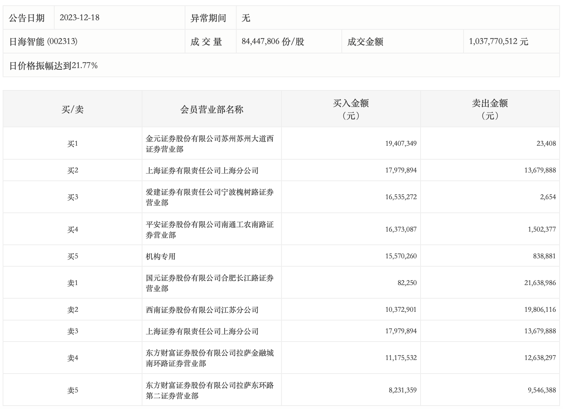Screen dimensions: 563x409
Task: Open the 东方财富证券 拉萨金融城南环路 entry
Action: (x=210, y=358)
